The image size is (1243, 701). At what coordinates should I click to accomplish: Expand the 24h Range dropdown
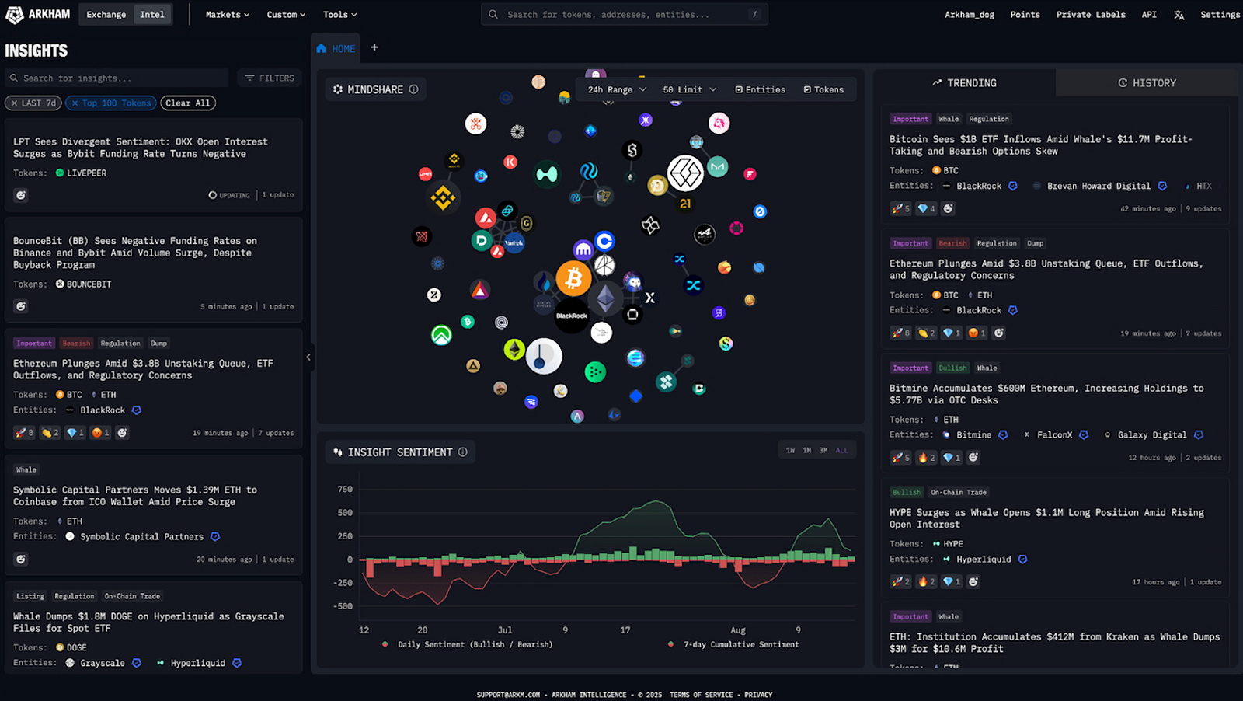click(x=617, y=90)
